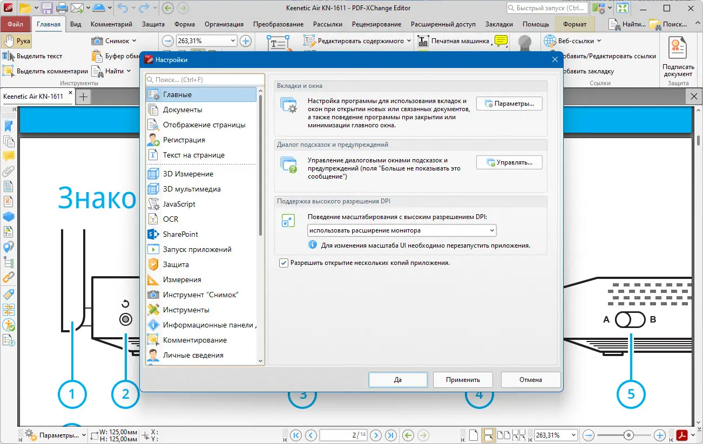Open the Tags pane icon in the sidebar
Viewport: 703px width, 444px height.
[x=8, y=295]
